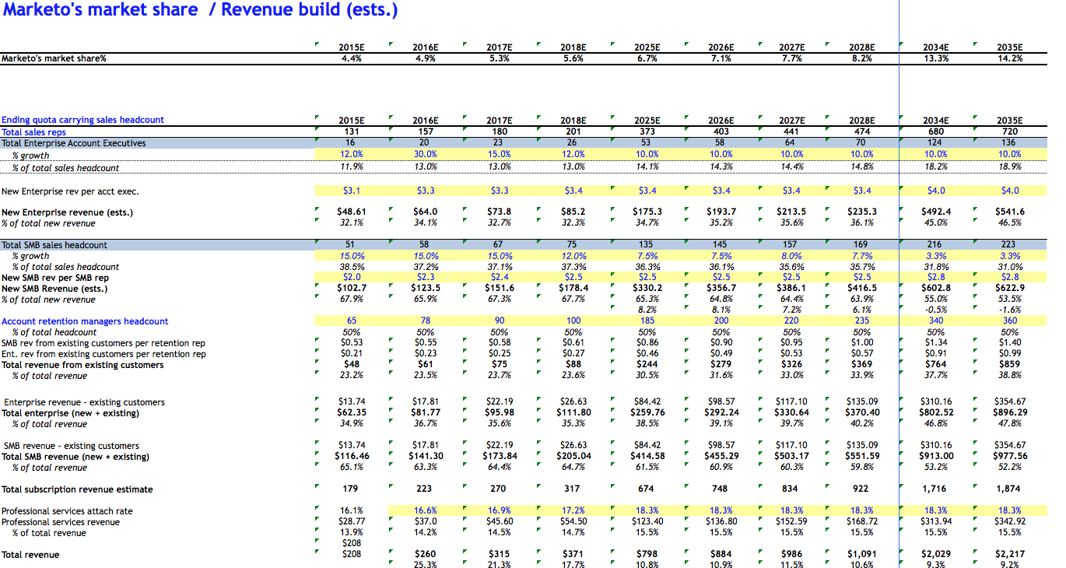The width and height of the screenshot is (1066, 568).
Task: Select Total revenue 2035E value $2,217
Action: click(1010, 554)
